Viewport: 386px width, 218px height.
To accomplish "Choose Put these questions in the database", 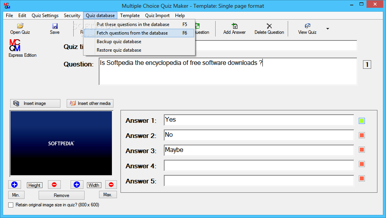I will tap(139, 24).
